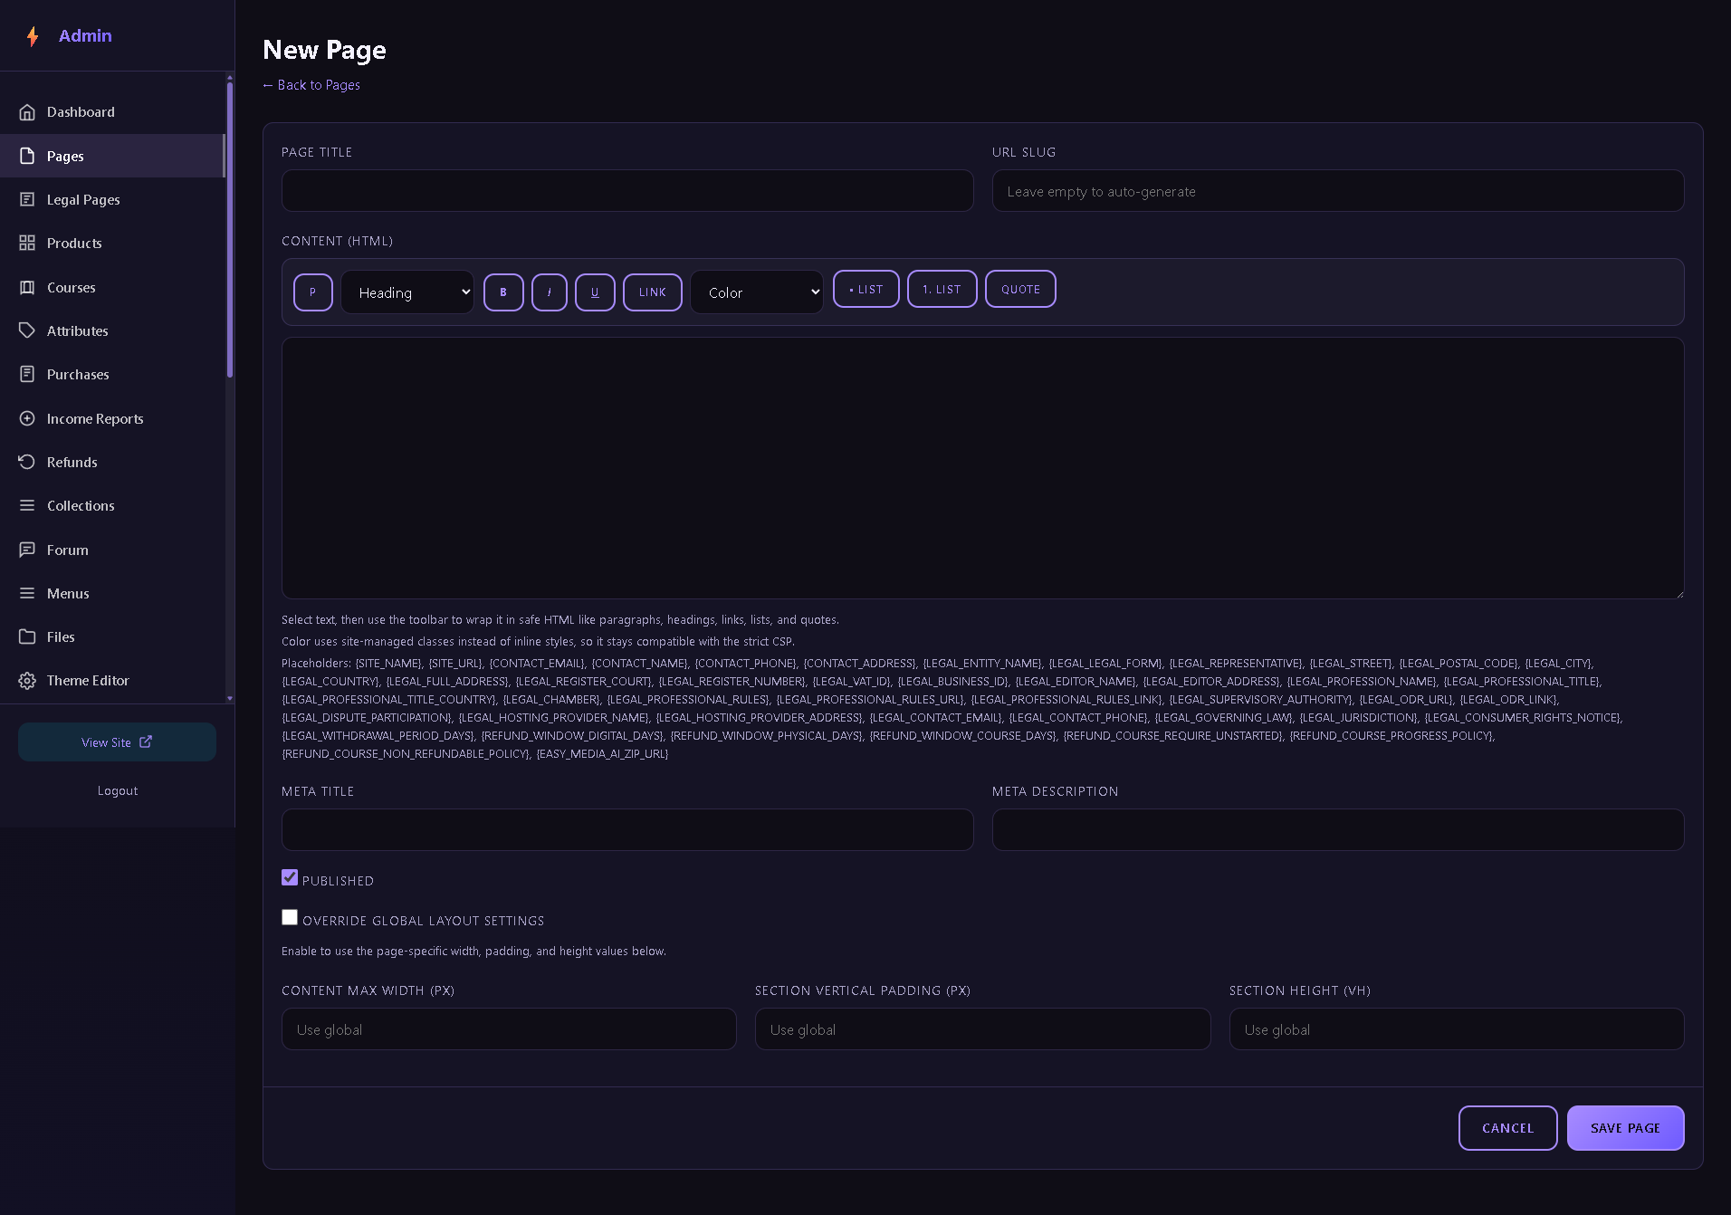Insert a numbered list with 1. LIST

coord(942,289)
